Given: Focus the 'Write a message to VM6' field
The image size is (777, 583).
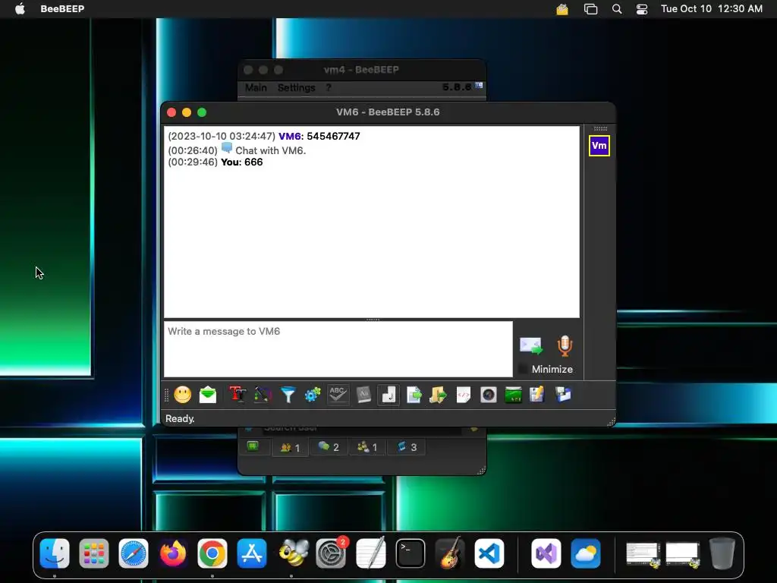Looking at the screenshot, I should click(x=338, y=349).
